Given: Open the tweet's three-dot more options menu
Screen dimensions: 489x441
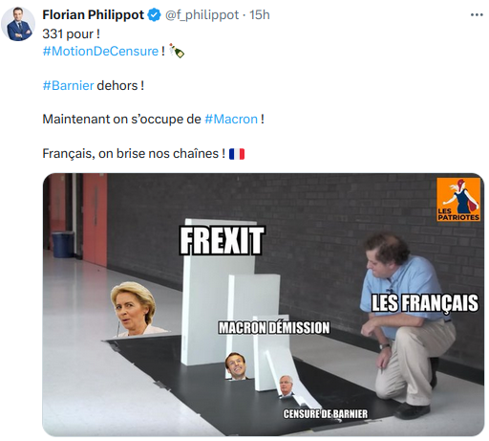Looking at the screenshot, I should pyautogui.click(x=477, y=15).
